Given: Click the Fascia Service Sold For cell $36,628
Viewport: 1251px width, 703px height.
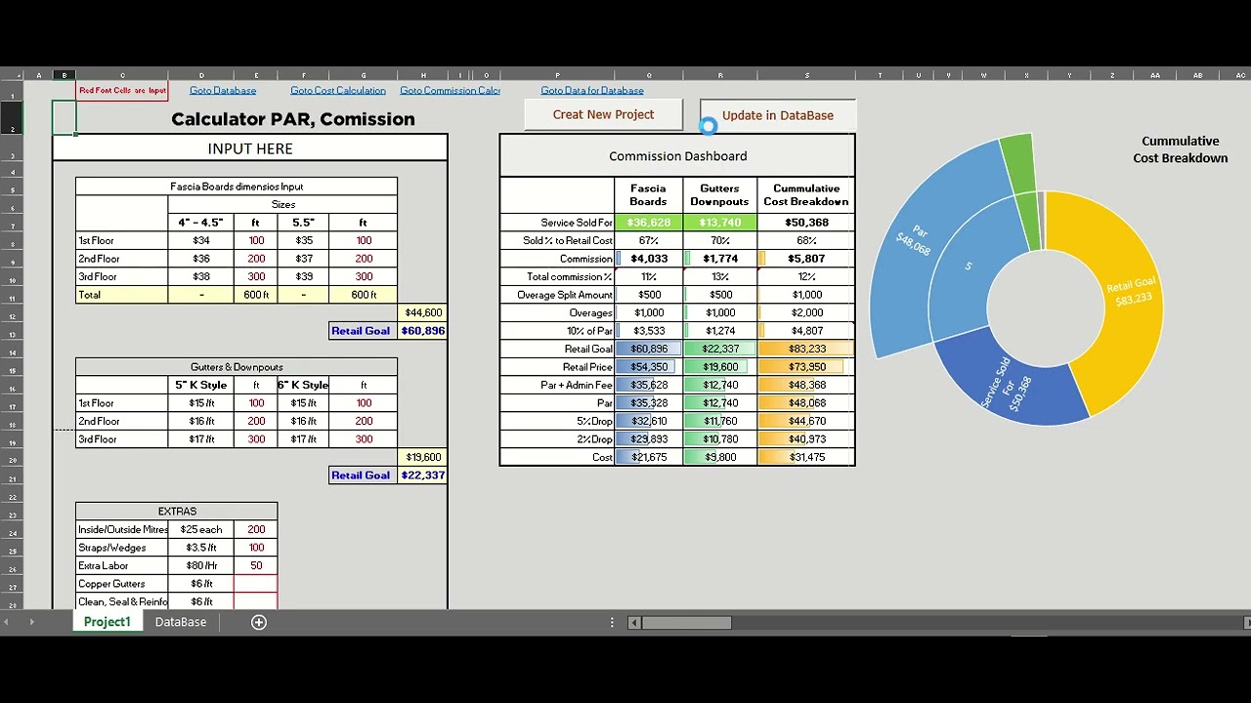Looking at the screenshot, I should coord(649,223).
